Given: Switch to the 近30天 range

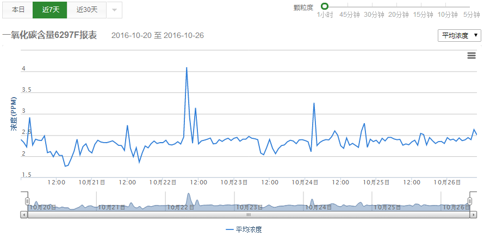Looking at the screenshot, I should [87, 10].
